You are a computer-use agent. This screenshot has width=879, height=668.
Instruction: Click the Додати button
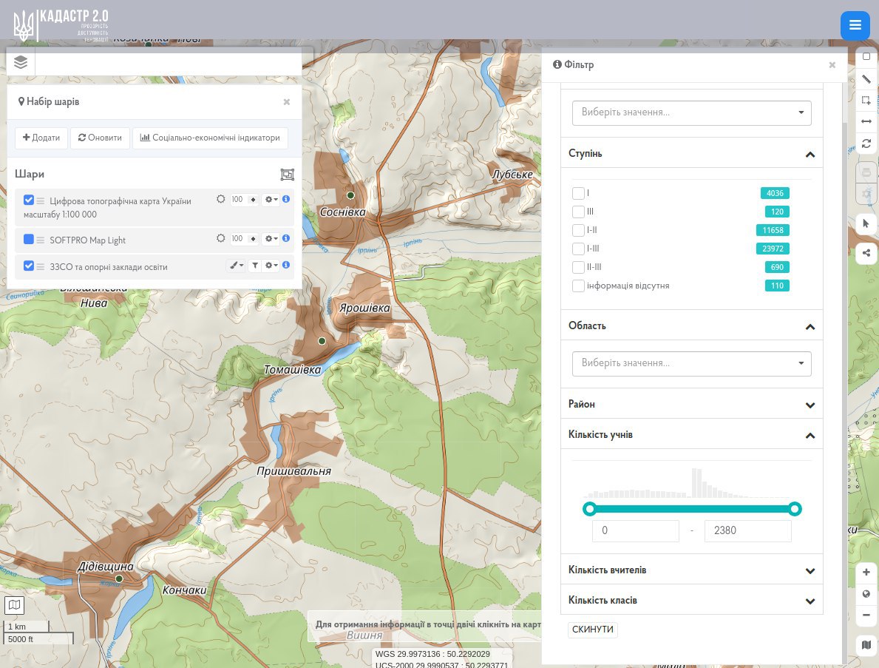point(41,138)
